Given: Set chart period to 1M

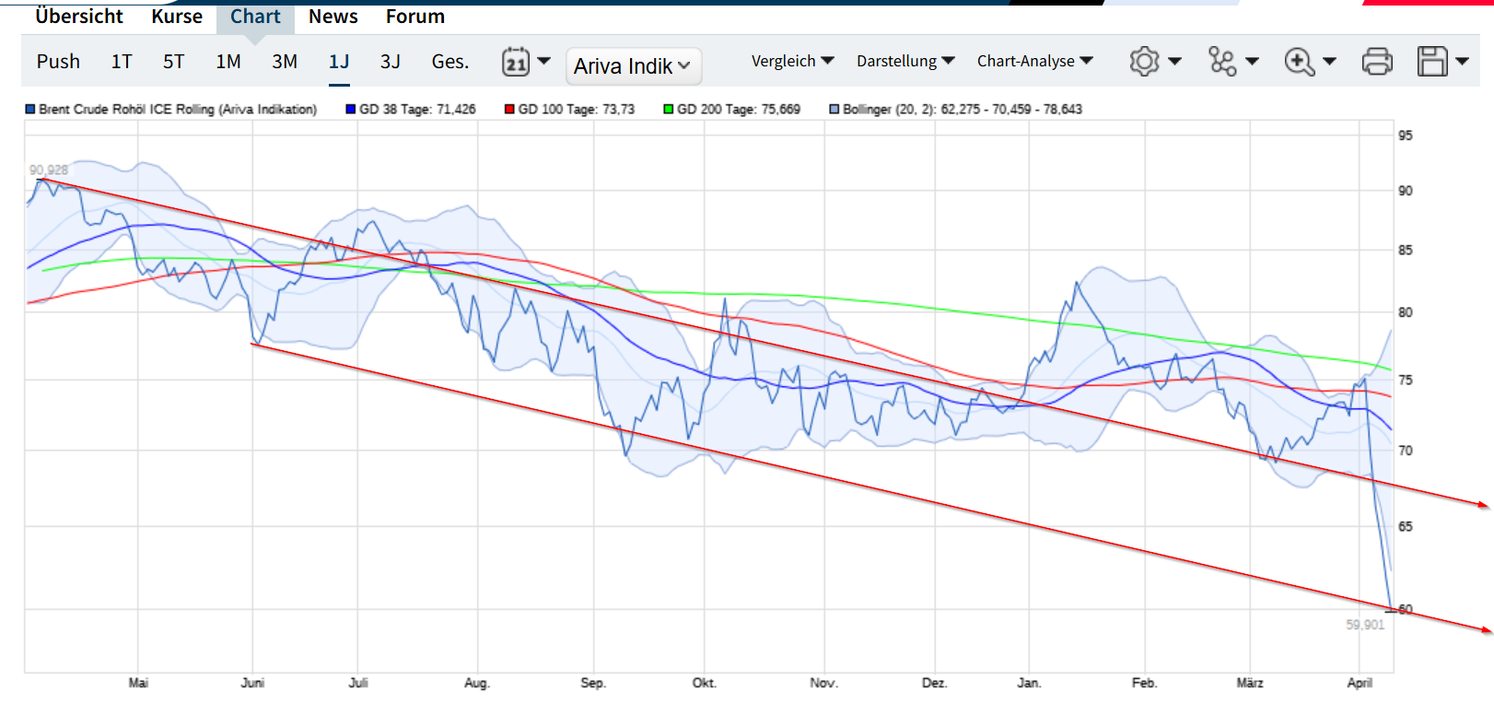Looking at the screenshot, I should (228, 62).
